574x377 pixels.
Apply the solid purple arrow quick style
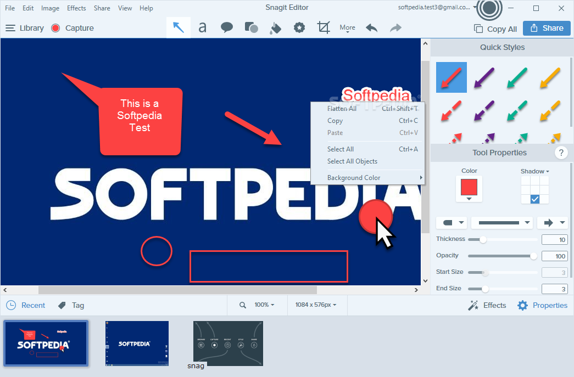(x=484, y=77)
